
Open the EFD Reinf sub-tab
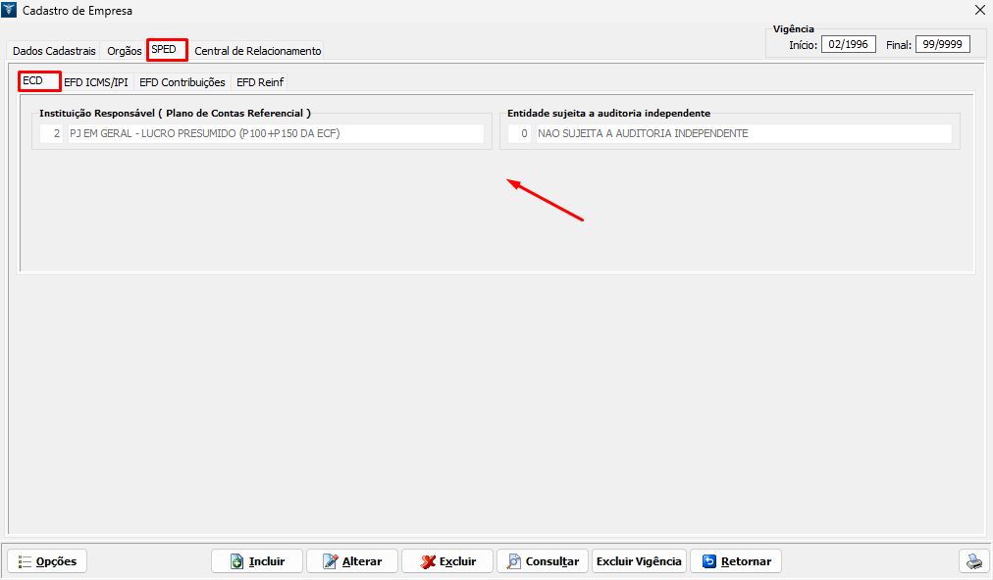coord(260,82)
